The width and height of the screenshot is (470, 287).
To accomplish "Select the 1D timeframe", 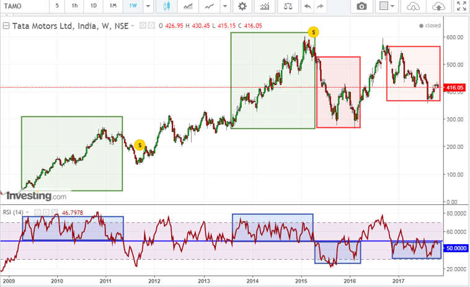I will click(94, 6).
